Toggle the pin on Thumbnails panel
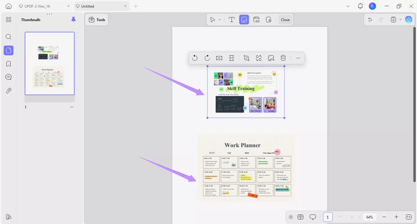Screen dimensions: 417x224 click(73, 20)
